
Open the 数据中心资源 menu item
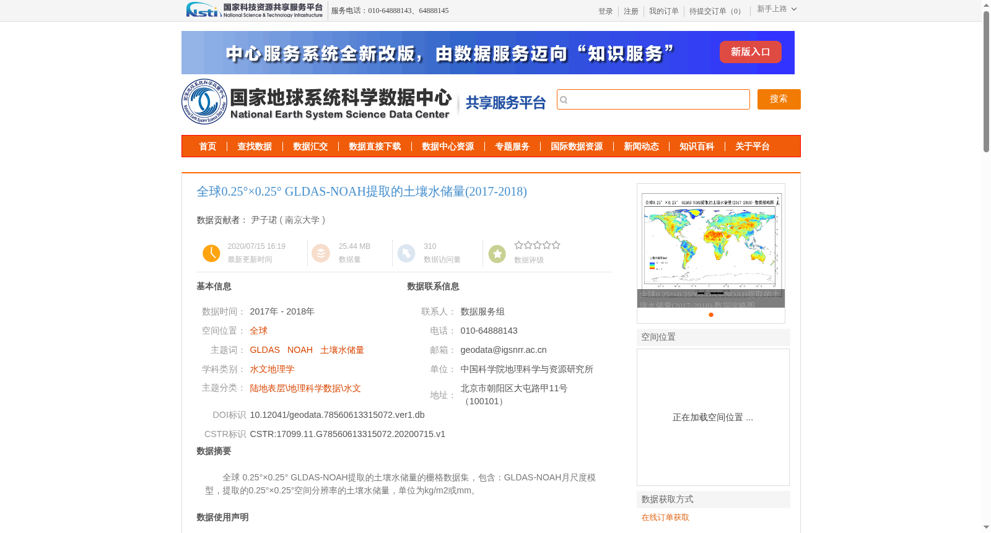[x=448, y=147]
